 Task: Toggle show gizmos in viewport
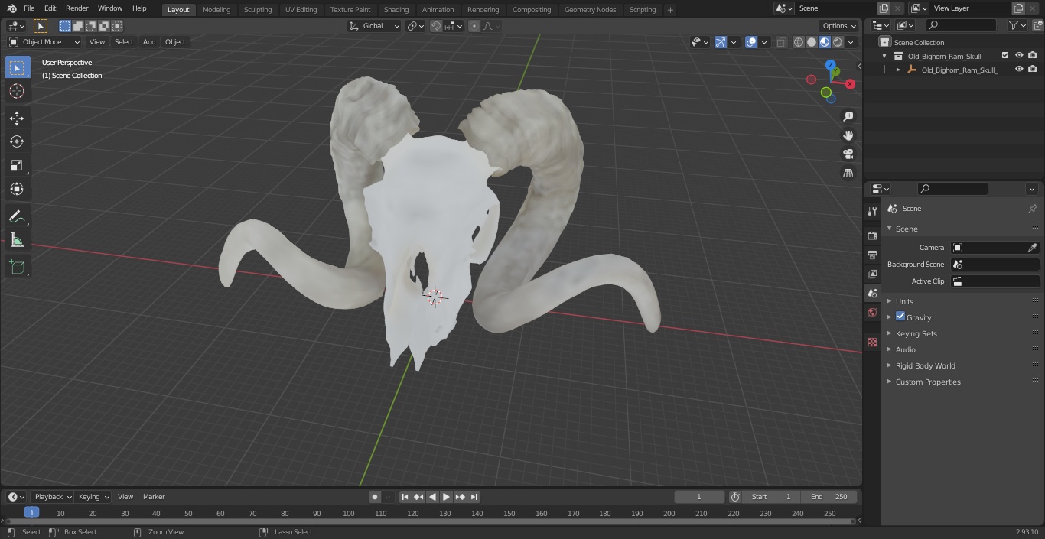pos(721,42)
